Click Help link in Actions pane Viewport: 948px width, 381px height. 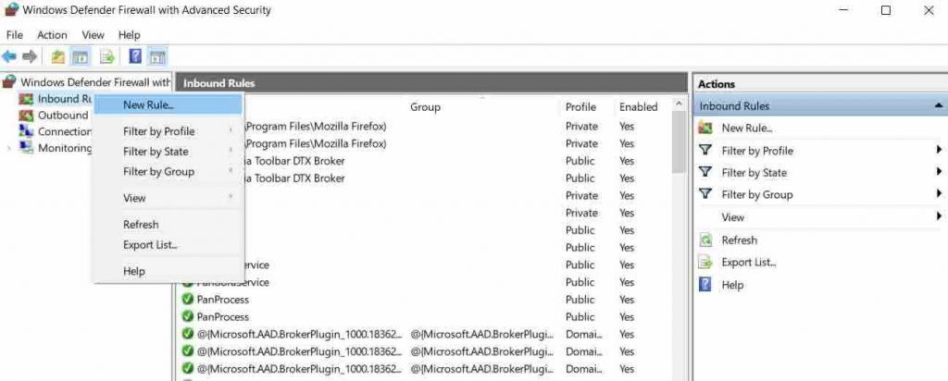tap(732, 285)
